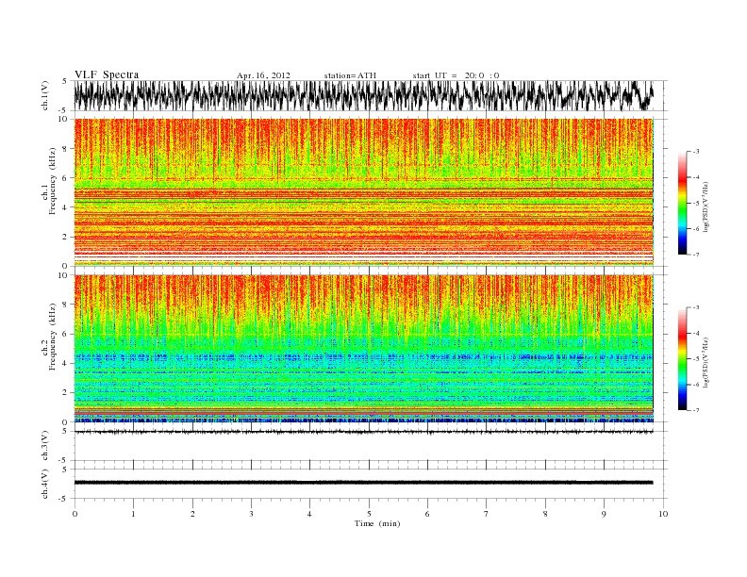Click the 'ch.1(V)' waveform axis label
The image size is (747, 577).
point(45,95)
